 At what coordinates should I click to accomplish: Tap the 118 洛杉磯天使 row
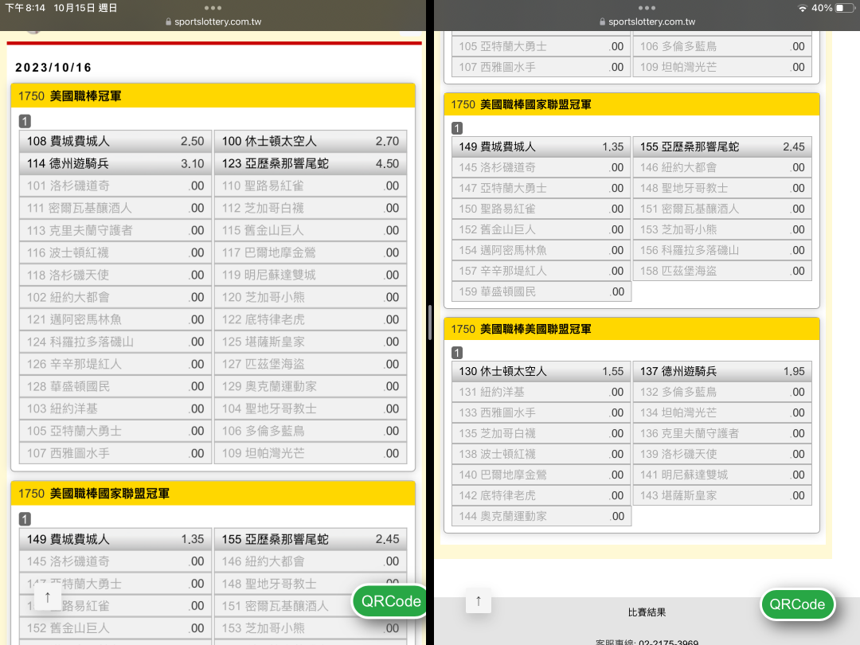point(115,275)
